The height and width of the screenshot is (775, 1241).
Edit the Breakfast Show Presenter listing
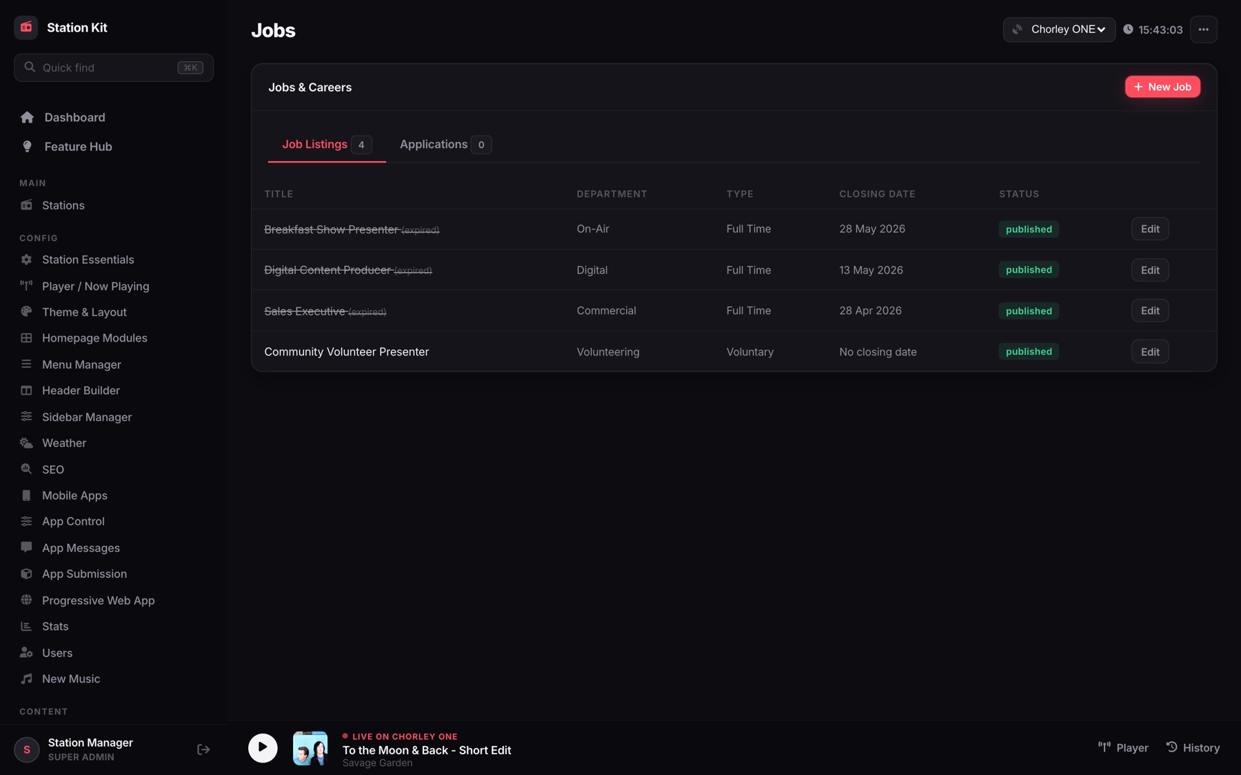pyautogui.click(x=1150, y=229)
